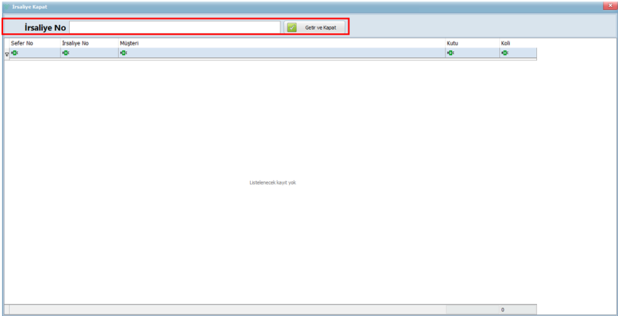The height and width of the screenshot is (316, 618).
Task: Click the footer summary cell showing 0
Action: 502,310
